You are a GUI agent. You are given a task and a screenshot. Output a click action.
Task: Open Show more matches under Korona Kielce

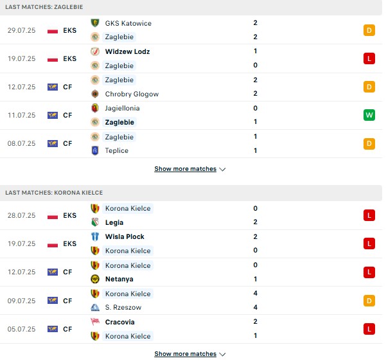click(186, 354)
